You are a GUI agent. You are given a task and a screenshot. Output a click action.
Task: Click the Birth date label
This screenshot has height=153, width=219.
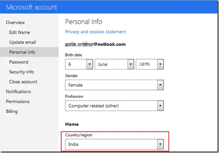pos(73,55)
